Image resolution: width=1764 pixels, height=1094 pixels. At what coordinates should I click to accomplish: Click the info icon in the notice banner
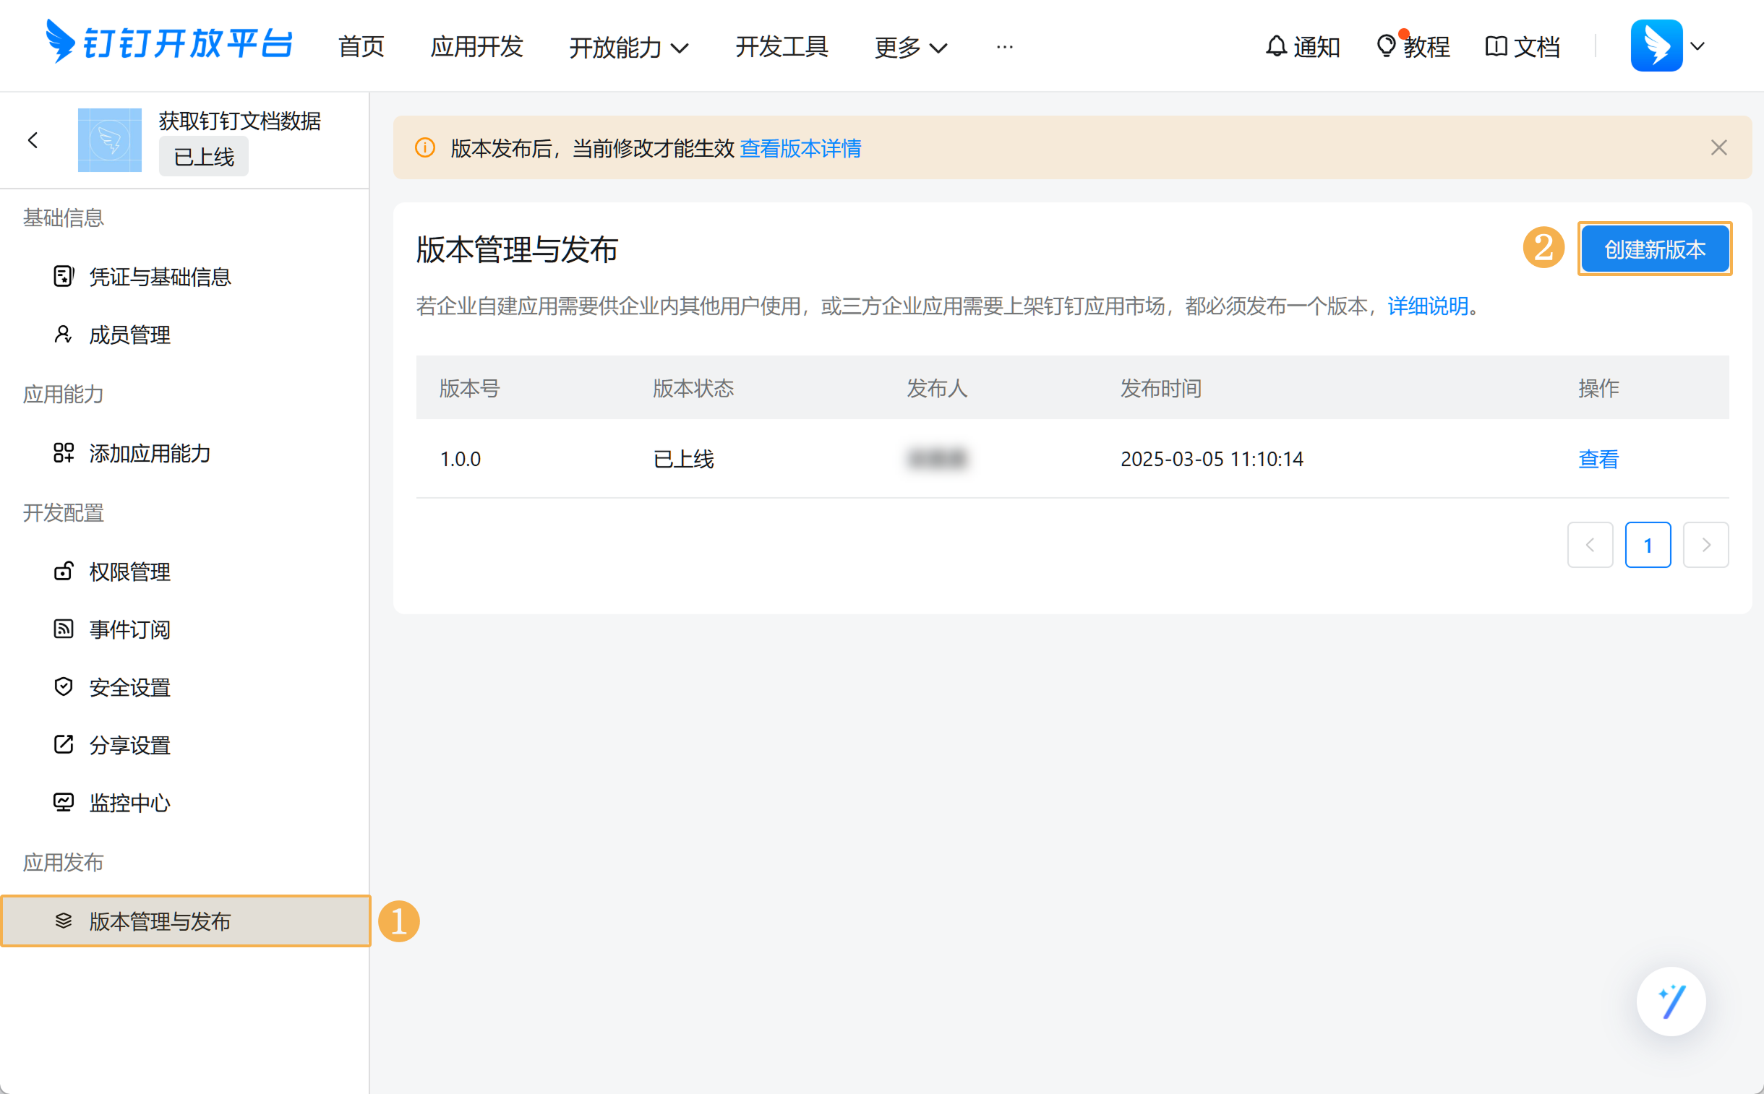[425, 147]
